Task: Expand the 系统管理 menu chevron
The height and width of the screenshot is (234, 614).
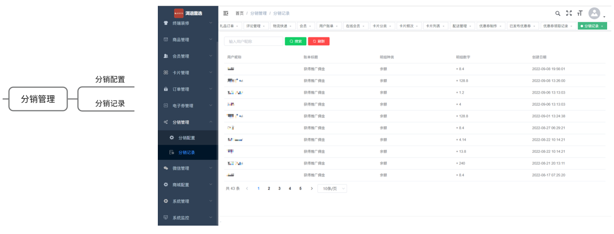Action: pyautogui.click(x=211, y=201)
